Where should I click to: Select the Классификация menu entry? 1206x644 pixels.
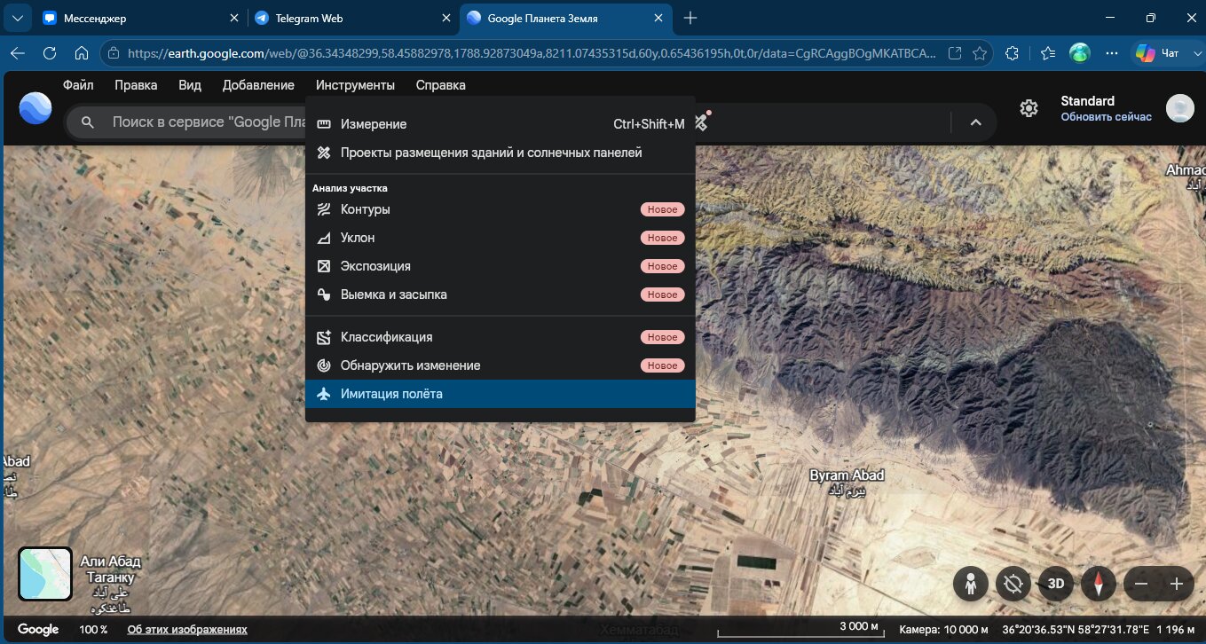click(x=500, y=337)
